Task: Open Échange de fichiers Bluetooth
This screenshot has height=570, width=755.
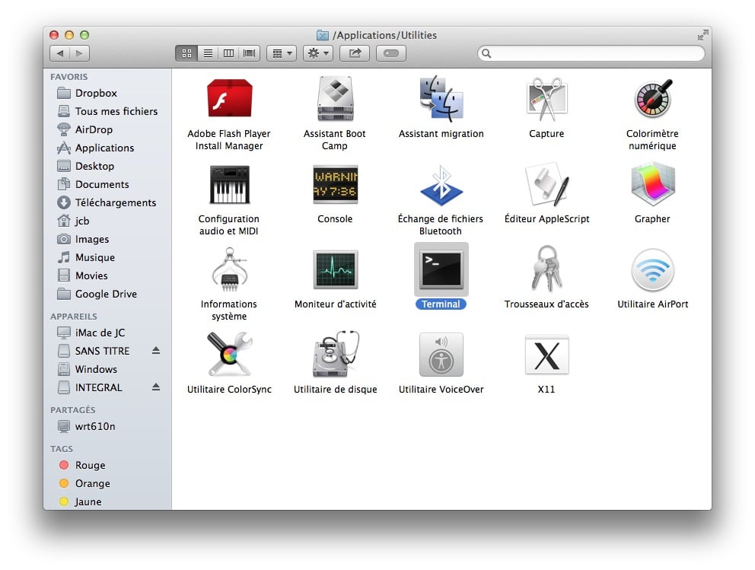Action: coord(441,185)
